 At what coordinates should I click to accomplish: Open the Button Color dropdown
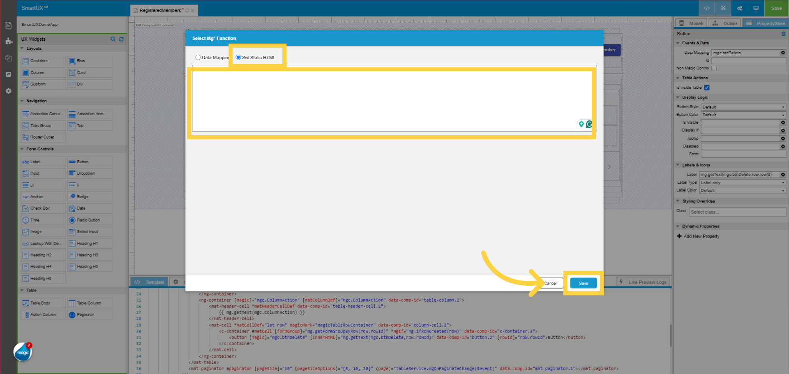click(743, 115)
